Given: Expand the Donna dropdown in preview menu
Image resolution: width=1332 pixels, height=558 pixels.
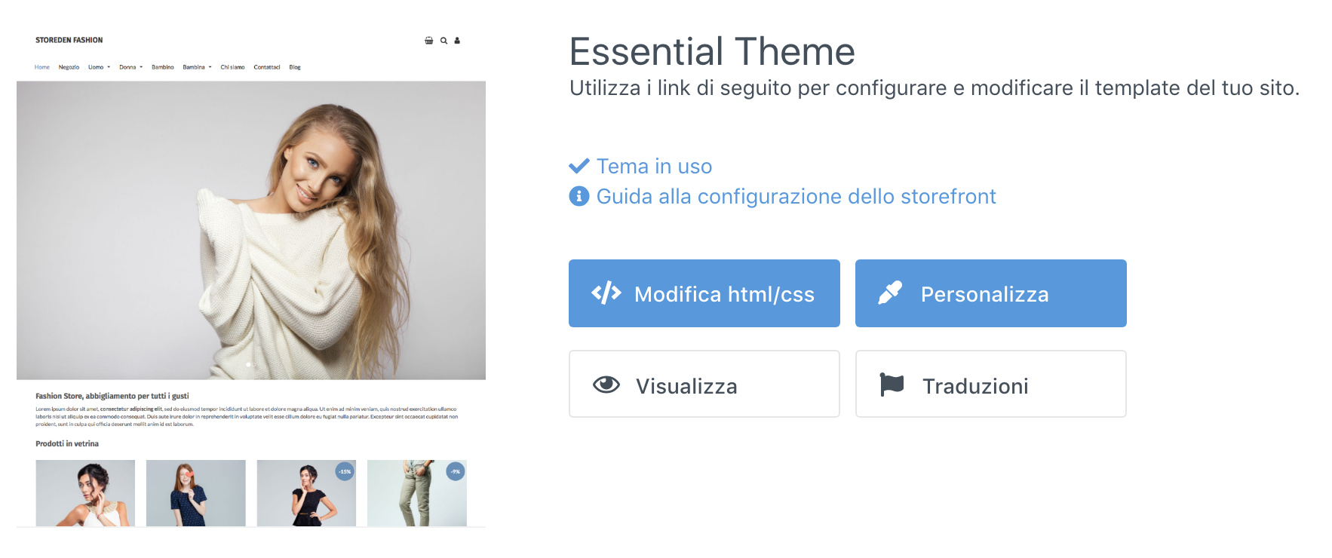Looking at the screenshot, I should click(130, 67).
